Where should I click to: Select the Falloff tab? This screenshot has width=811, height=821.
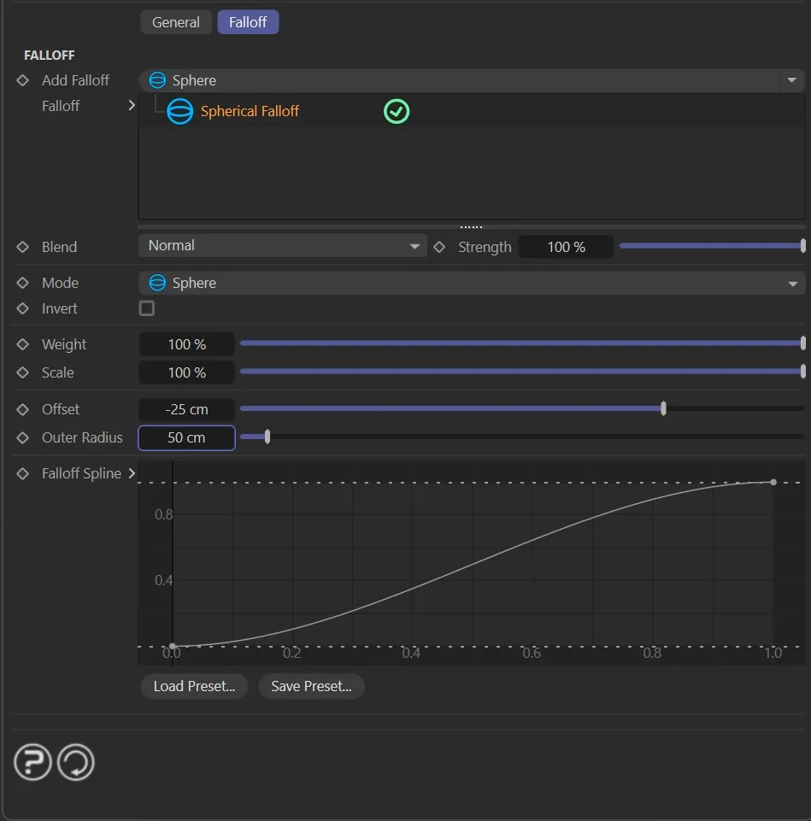click(x=248, y=22)
